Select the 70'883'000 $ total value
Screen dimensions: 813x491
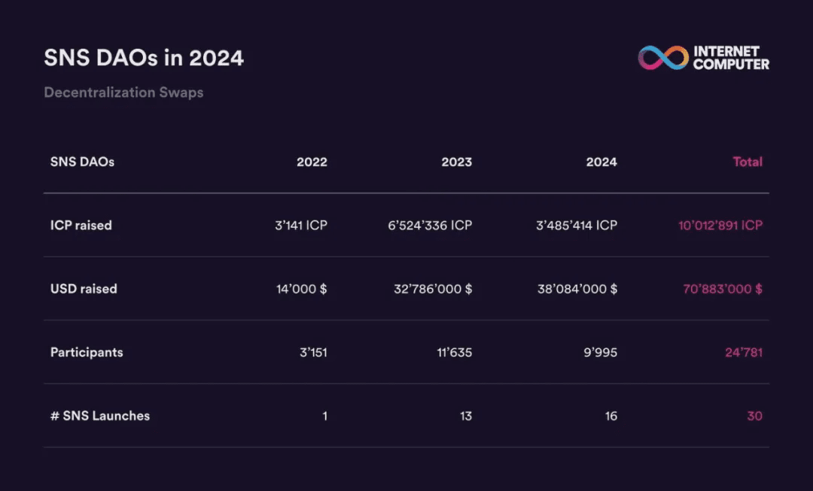[722, 289]
